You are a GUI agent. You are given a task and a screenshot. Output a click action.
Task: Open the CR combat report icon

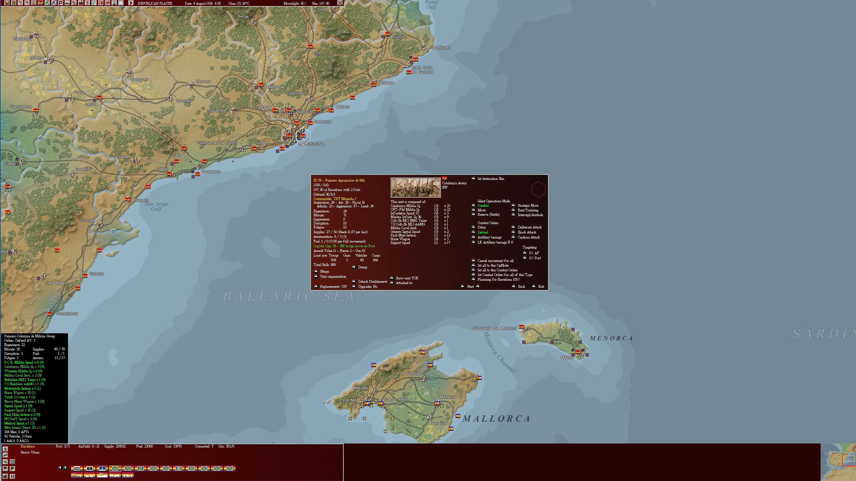101,3
